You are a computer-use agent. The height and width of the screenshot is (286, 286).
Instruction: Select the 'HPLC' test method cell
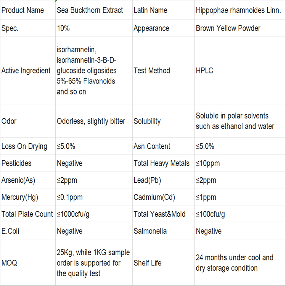click(205, 71)
